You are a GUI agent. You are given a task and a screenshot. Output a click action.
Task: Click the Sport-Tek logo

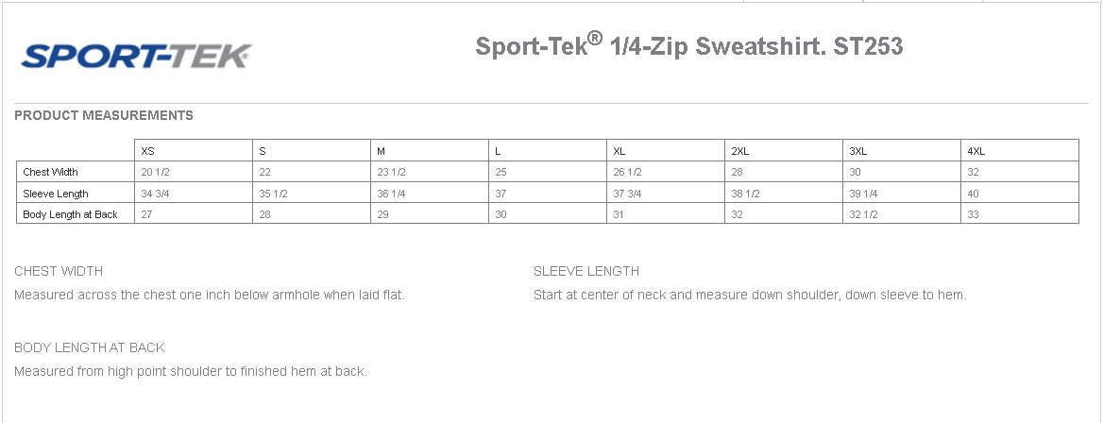(x=136, y=56)
